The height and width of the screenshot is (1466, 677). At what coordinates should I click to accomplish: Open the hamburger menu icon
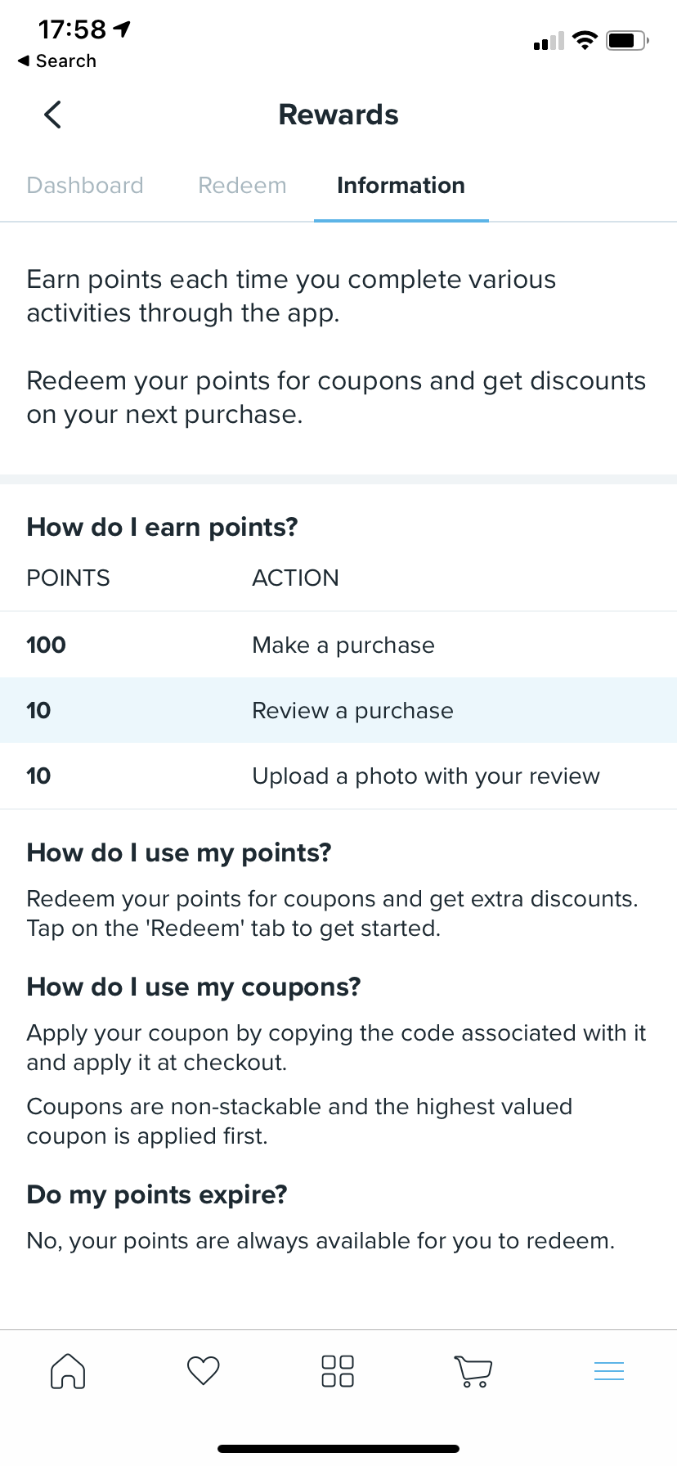pos(609,1371)
